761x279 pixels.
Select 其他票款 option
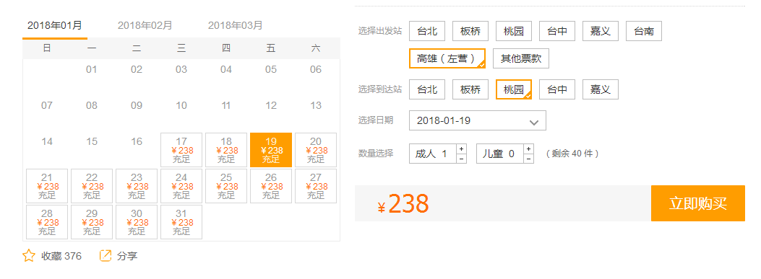pyautogui.click(x=521, y=58)
